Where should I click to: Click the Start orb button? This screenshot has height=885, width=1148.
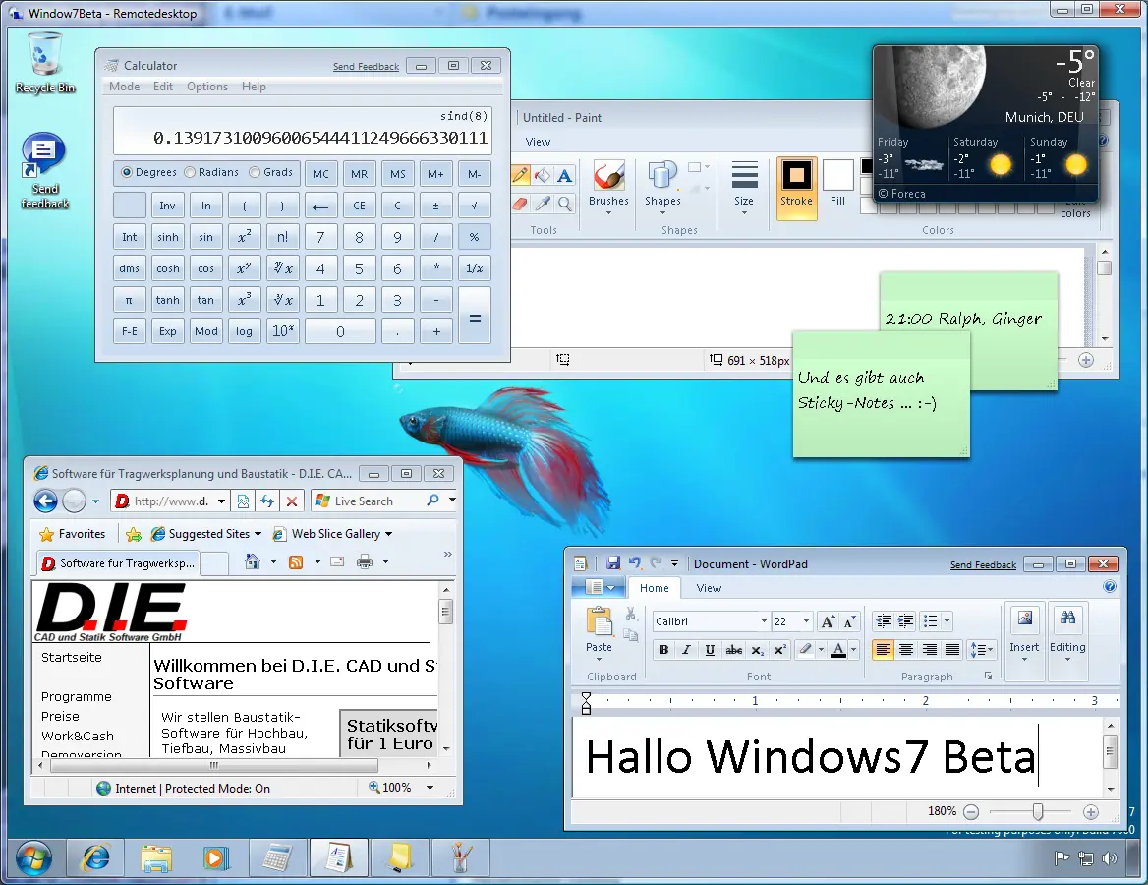pos(33,857)
